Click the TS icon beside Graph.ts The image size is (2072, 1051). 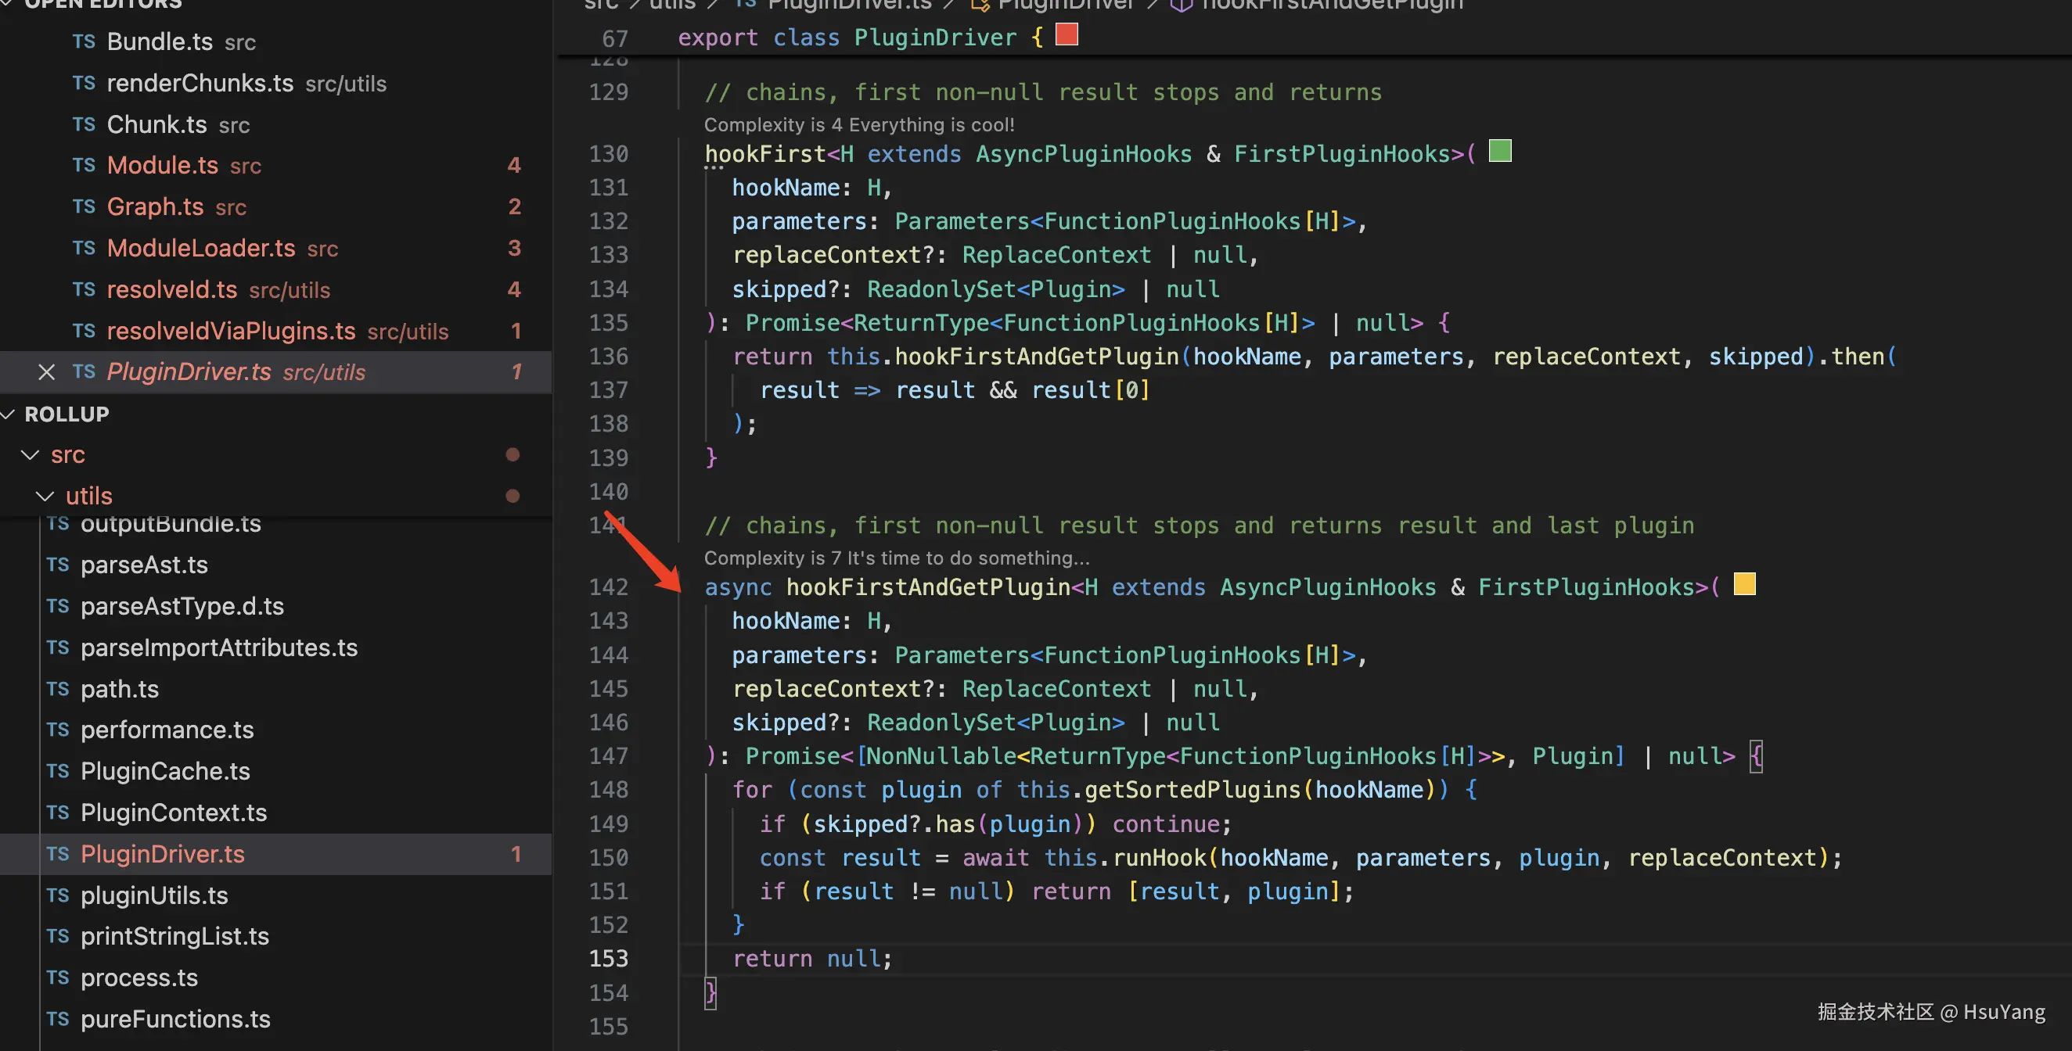coord(84,207)
